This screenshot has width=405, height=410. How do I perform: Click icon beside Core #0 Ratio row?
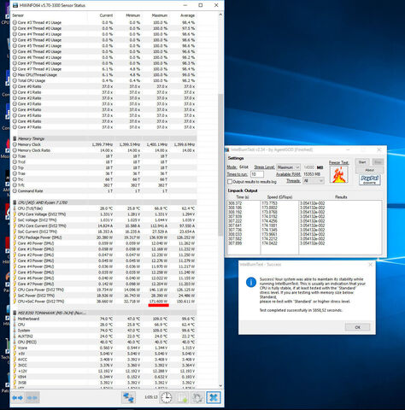pos(15,86)
